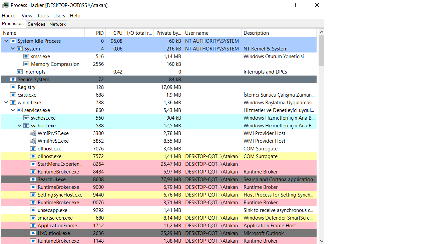Open the View menu
The width and height of the screenshot is (425, 244).
coord(27,16)
